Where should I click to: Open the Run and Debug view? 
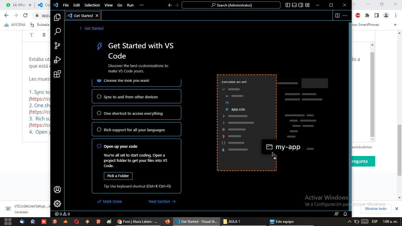(x=57, y=59)
